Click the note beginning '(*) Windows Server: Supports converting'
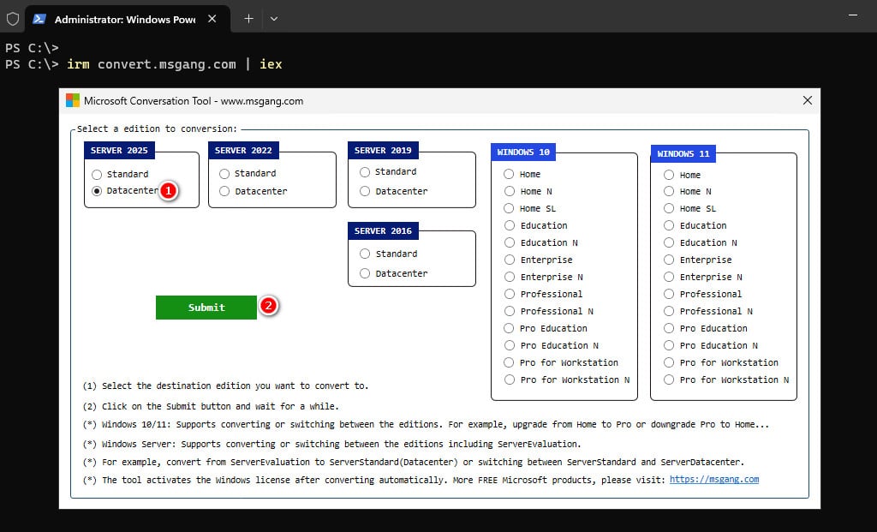877x532 pixels. (x=331, y=444)
